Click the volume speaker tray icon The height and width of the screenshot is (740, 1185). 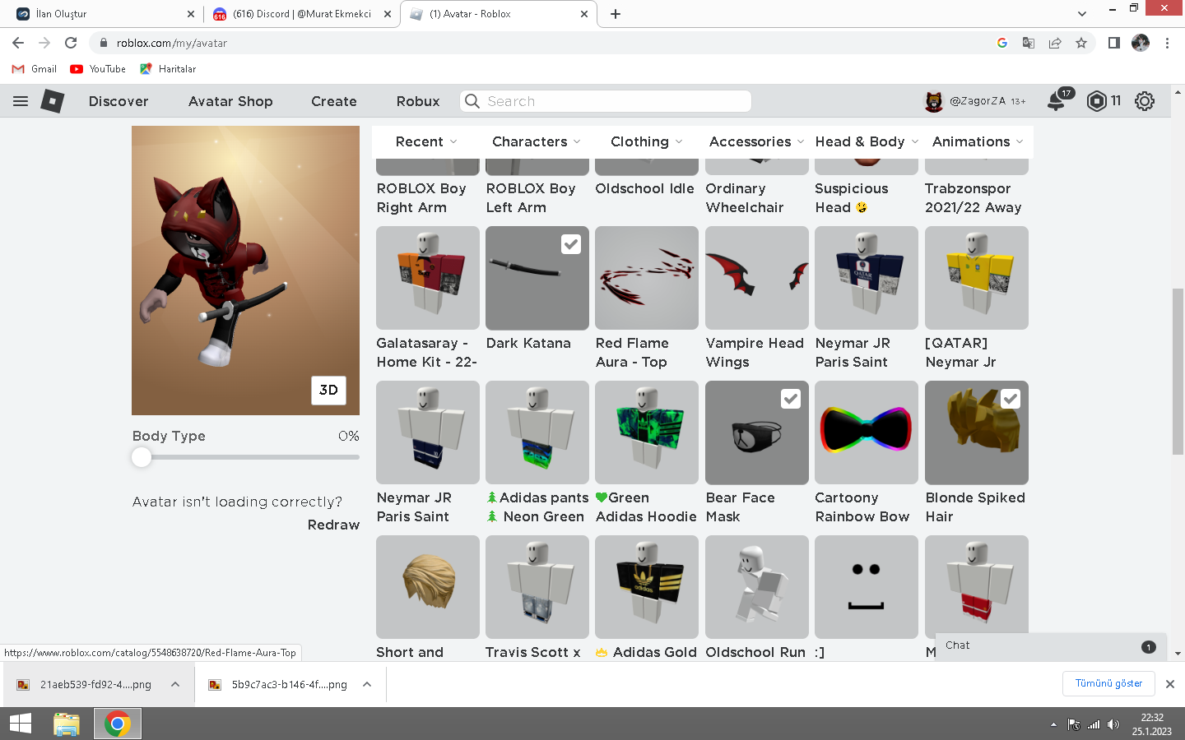point(1113,724)
